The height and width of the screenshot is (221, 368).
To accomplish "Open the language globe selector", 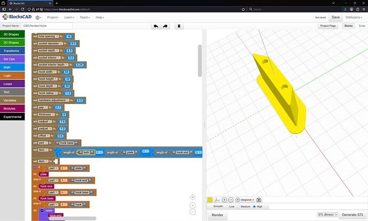I will point(38,18).
